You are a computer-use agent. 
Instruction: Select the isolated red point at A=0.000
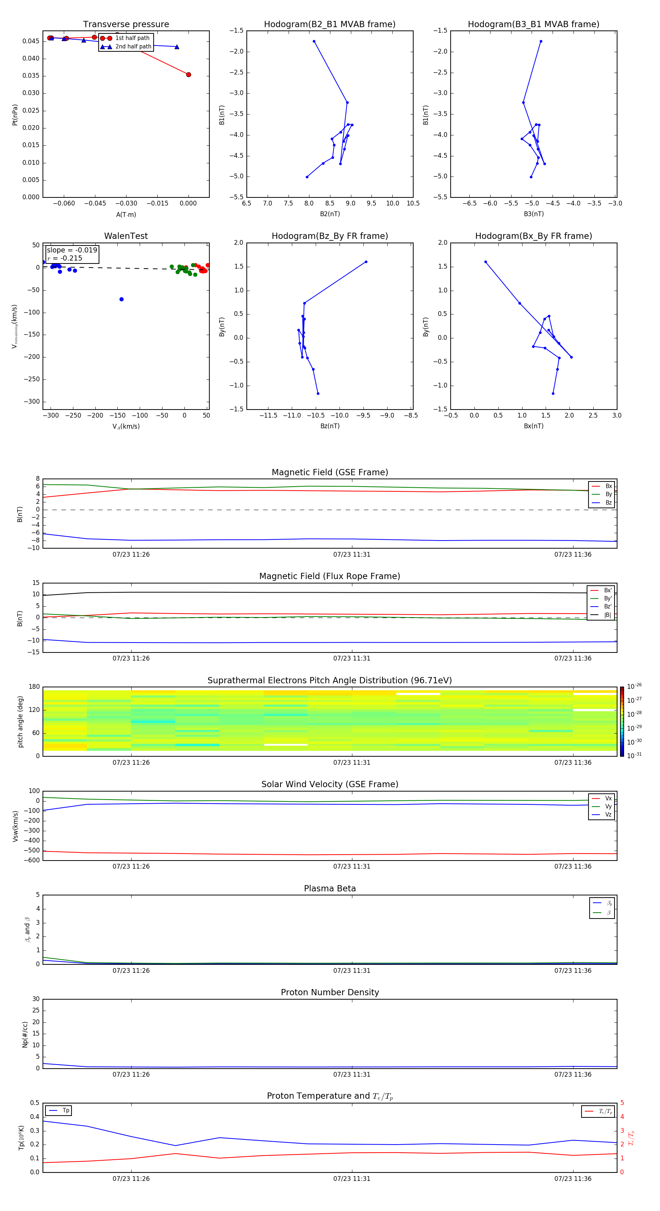click(188, 75)
